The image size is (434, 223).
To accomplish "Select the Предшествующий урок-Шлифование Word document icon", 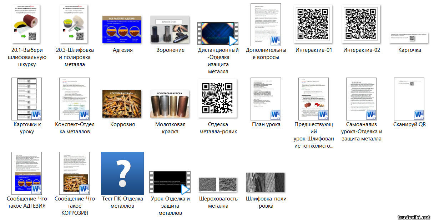I will (314, 99).
